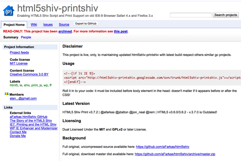Open the MIT License link
Image resolution: width=241 pixels, height=161 pixels.
(18, 63)
